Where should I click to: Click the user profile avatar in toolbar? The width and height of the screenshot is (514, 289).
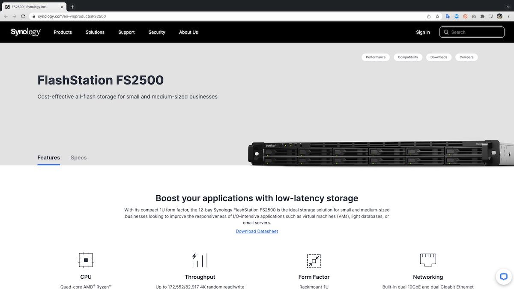click(499, 16)
